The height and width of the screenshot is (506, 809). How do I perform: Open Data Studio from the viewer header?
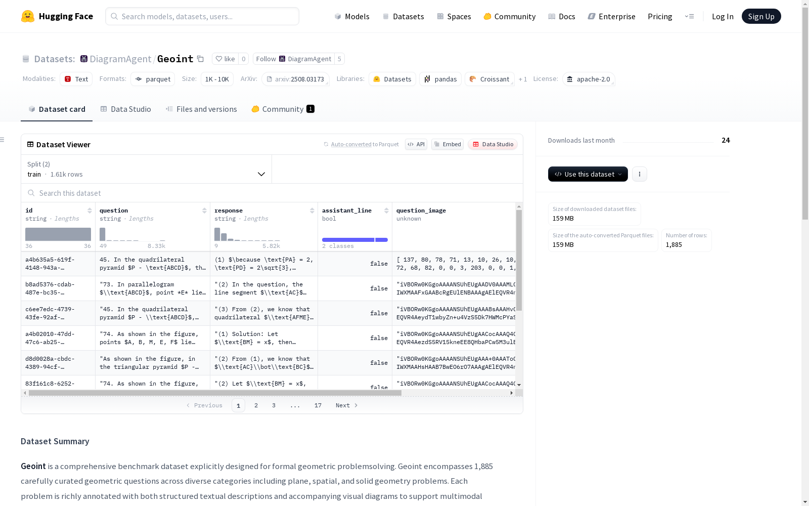(492, 144)
